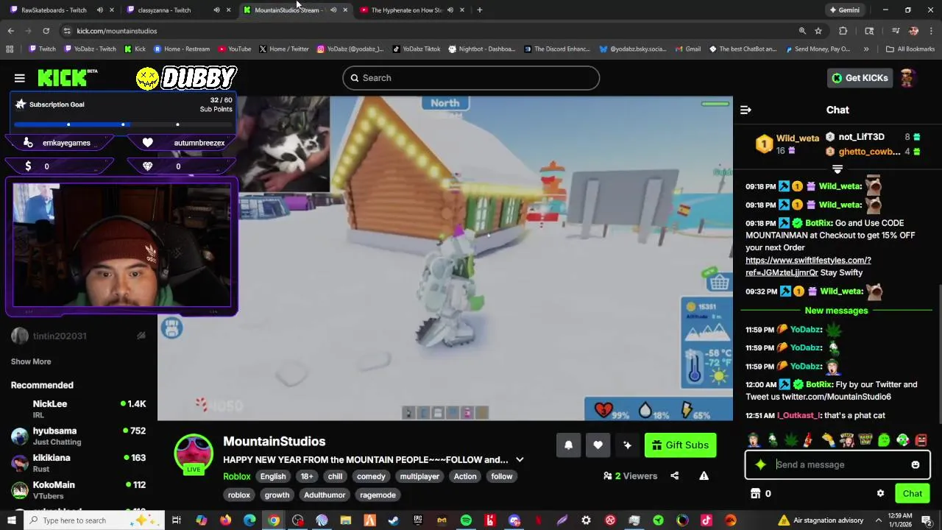Jump to the New messages divider
The height and width of the screenshot is (530, 942).
pyautogui.click(x=837, y=311)
